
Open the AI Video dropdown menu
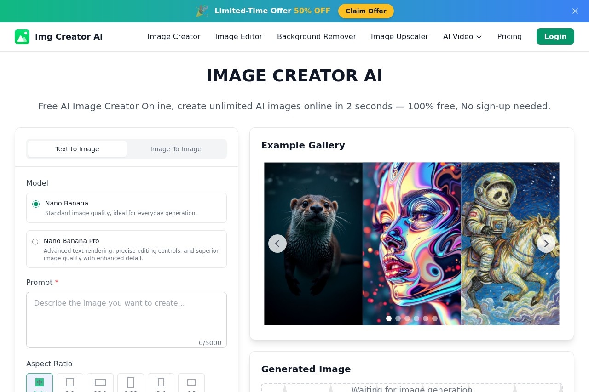462,37
